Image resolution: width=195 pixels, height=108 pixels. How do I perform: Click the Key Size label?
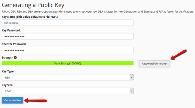[x=7, y=85]
